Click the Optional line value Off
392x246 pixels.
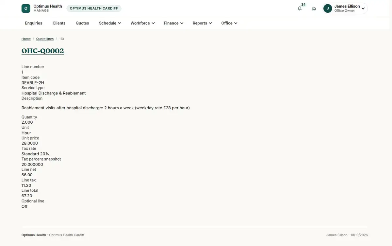tap(24, 206)
